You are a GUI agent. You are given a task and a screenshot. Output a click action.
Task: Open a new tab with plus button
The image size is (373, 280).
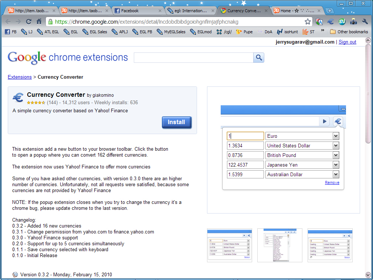click(x=329, y=11)
